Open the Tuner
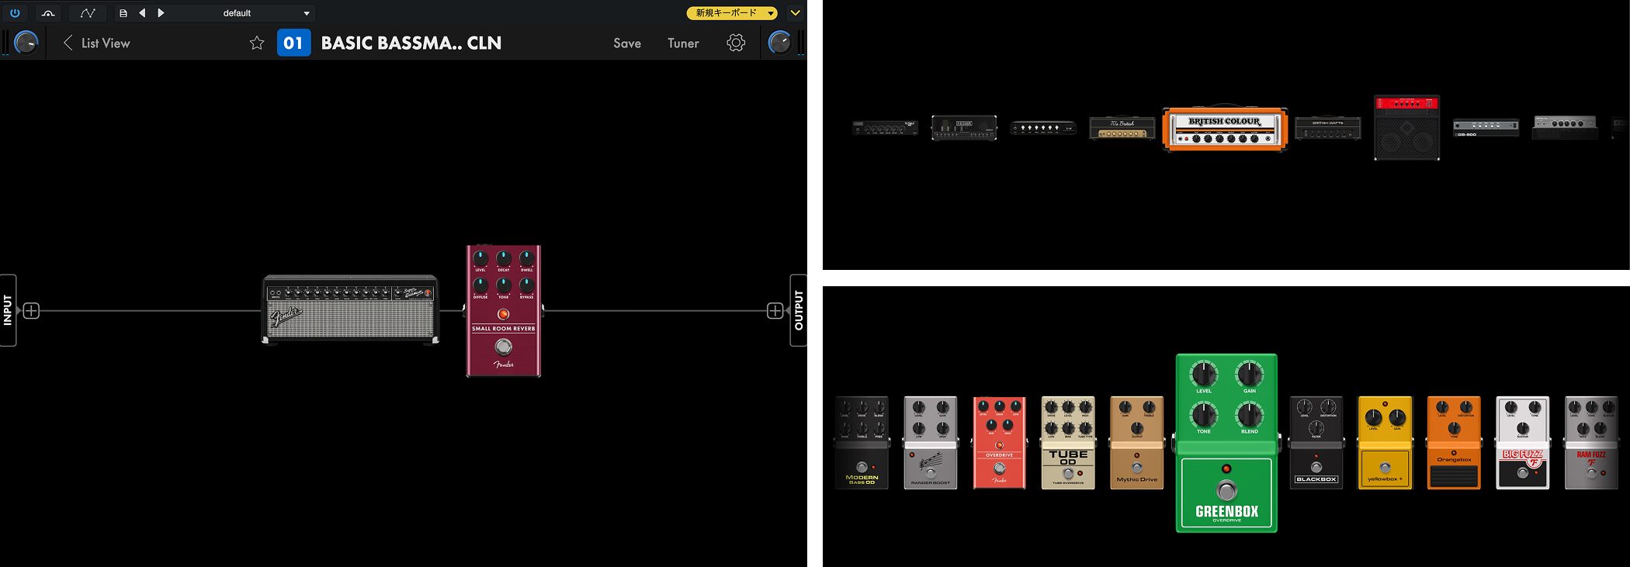The width and height of the screenshot is (1630, 567). click(683, 43)
